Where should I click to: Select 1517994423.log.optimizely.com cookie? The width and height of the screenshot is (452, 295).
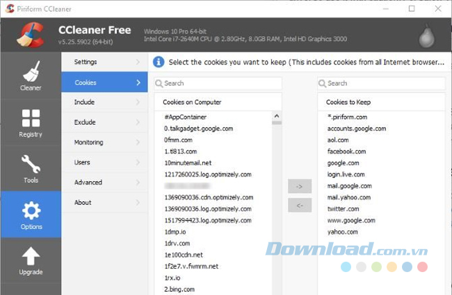(208, 221)
